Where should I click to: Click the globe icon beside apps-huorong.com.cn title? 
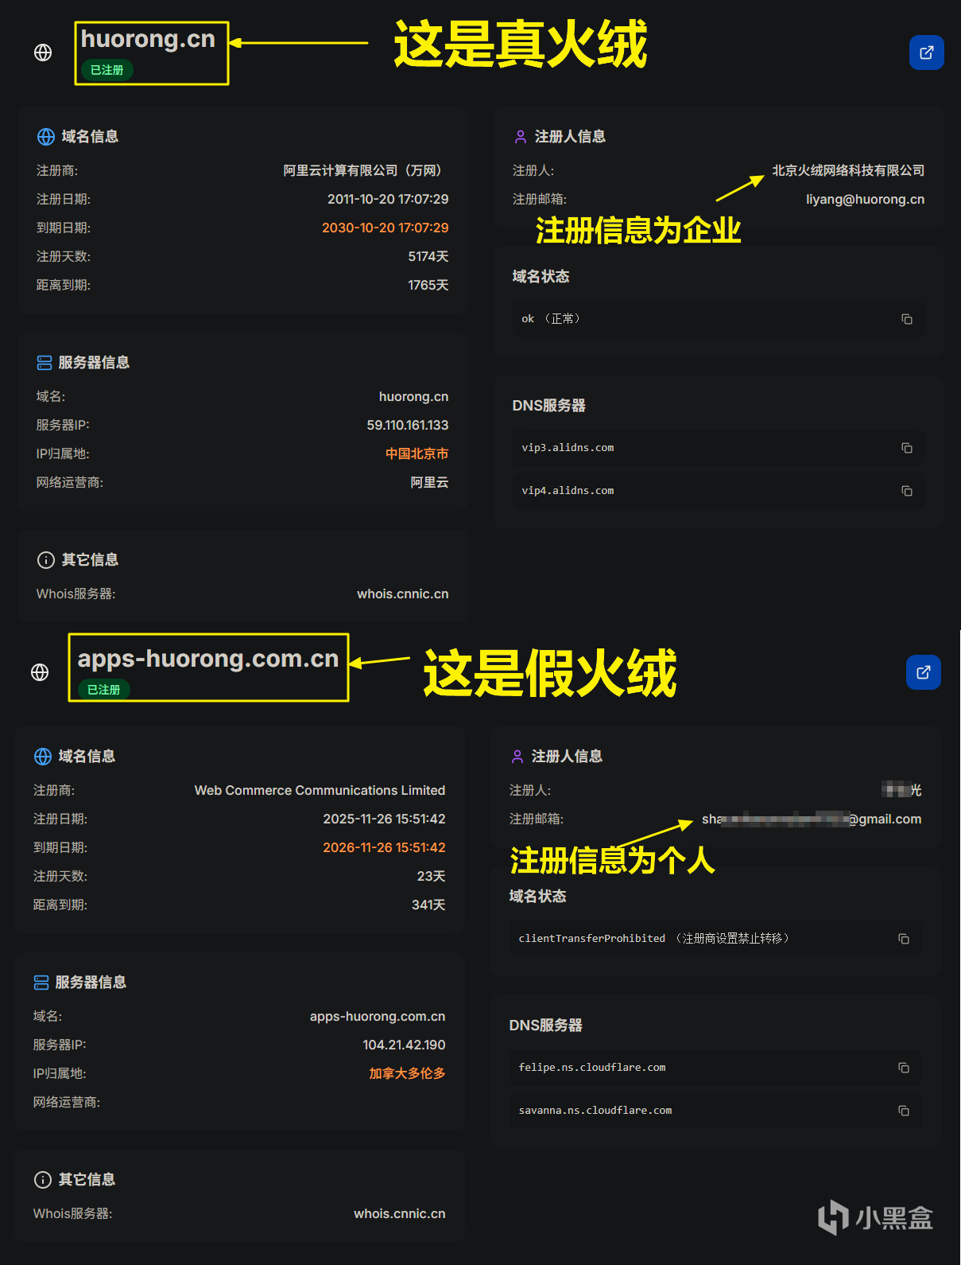tap(40, 672)
